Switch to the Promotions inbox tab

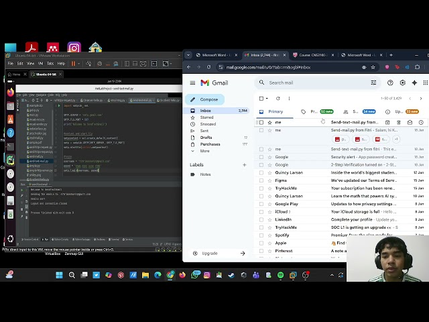(x=317, y=112)
